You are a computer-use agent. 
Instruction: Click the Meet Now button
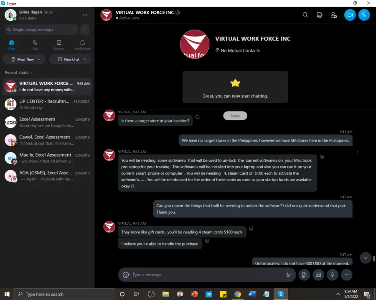tap(23, 59)
